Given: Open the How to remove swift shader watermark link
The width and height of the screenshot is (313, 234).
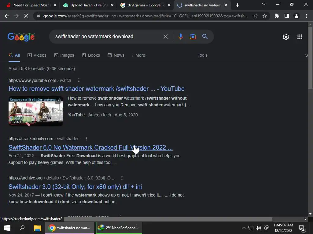Looking at the screenshot, I should (96, 89).
